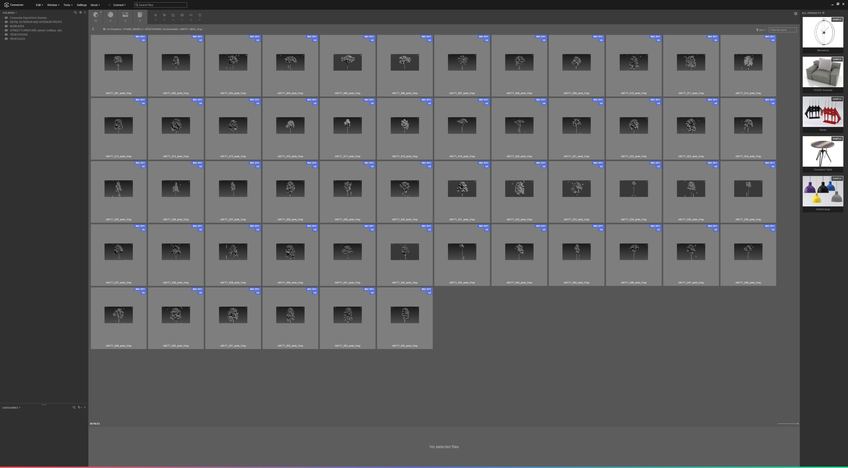Viewport: 848px width, 468px height.
Task: Search folders with magnifier in Folders panel
Action: (75, 13)
